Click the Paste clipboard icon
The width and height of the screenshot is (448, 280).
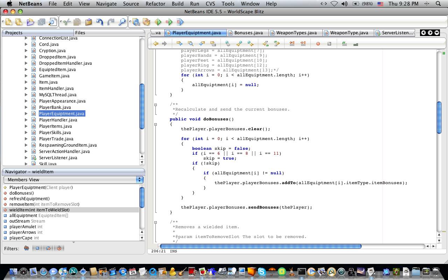(88, 22)
